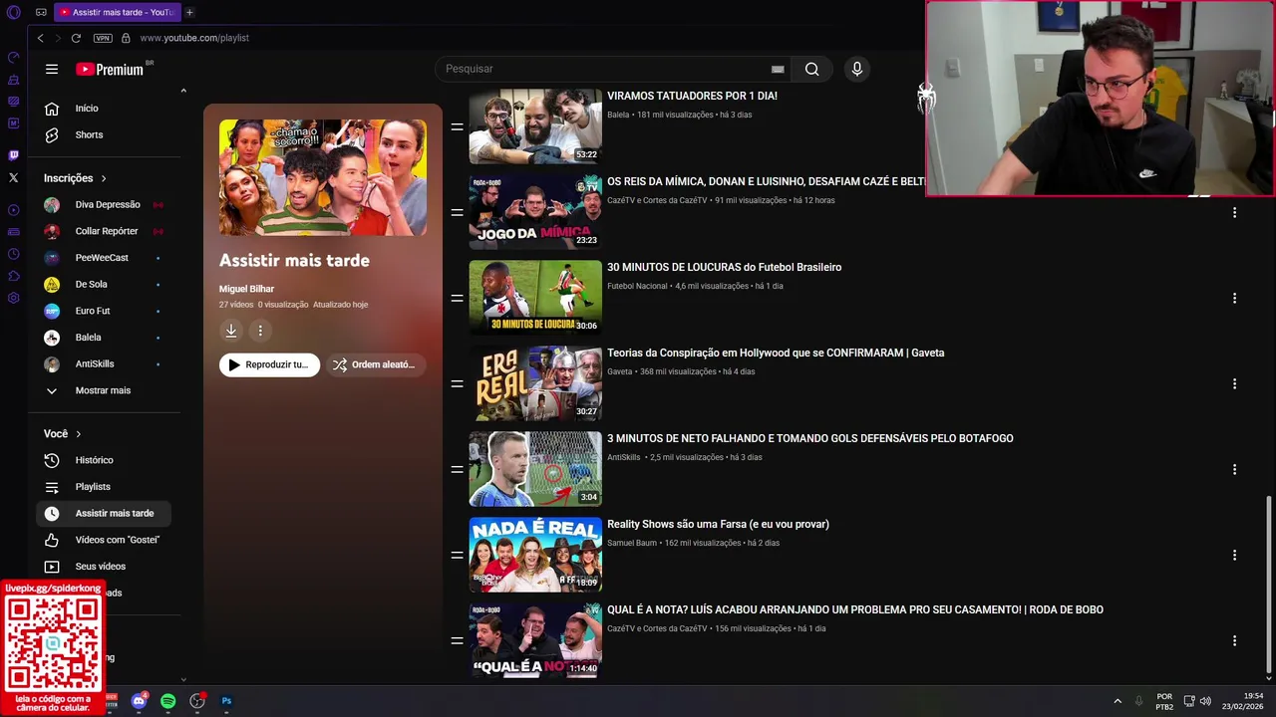Image resolution: width=1276 pixels, height=717 pixels.
Task: Open GX Control speedometer in sidebar
Action: point(13,57)
